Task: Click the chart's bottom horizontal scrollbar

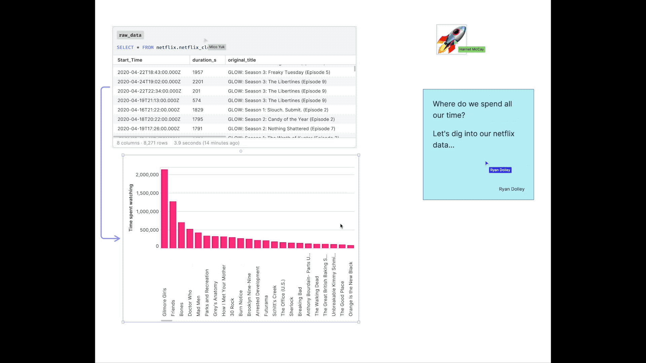Action: (167, 321)
